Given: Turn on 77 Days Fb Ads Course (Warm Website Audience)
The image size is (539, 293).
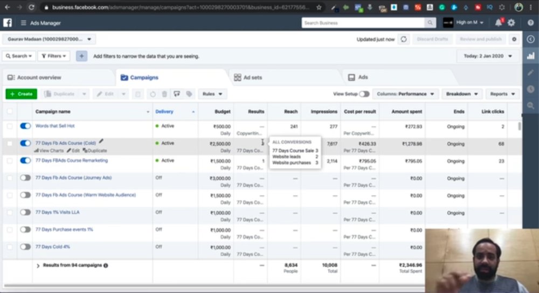Looking at the screenshot, I should coord(25,195).
